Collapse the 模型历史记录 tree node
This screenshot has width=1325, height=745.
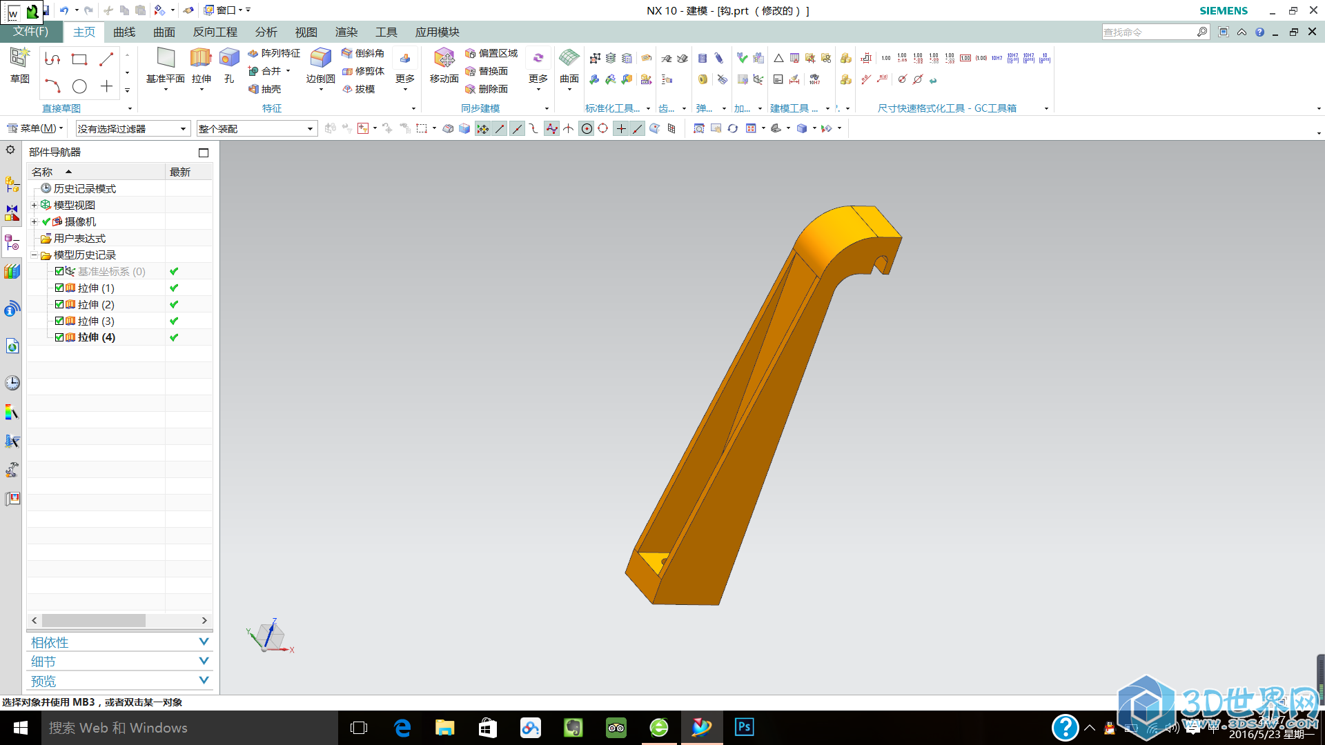click(34, 255)
